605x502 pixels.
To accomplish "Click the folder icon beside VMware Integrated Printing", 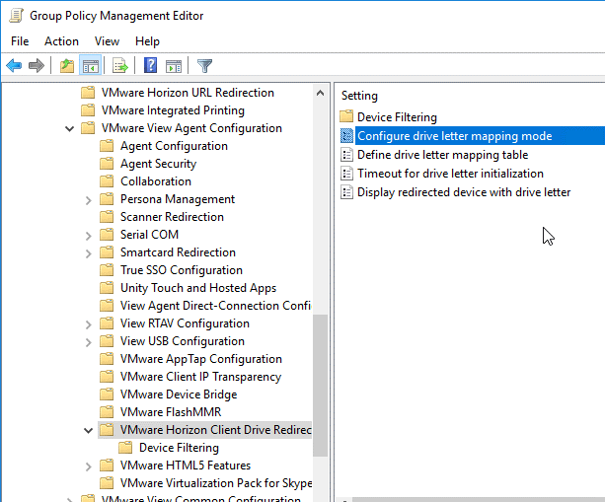I will point(88,110).
